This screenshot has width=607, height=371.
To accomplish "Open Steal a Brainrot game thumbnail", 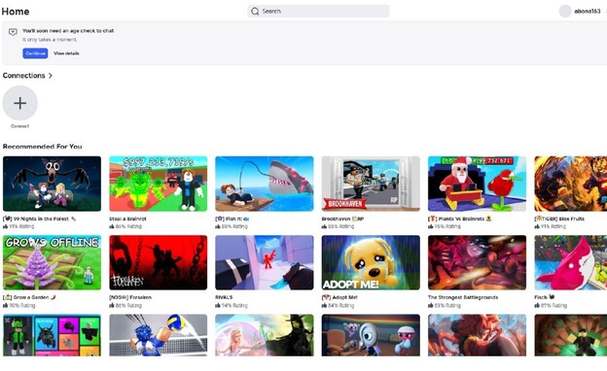I will click(x=158, y=184).
